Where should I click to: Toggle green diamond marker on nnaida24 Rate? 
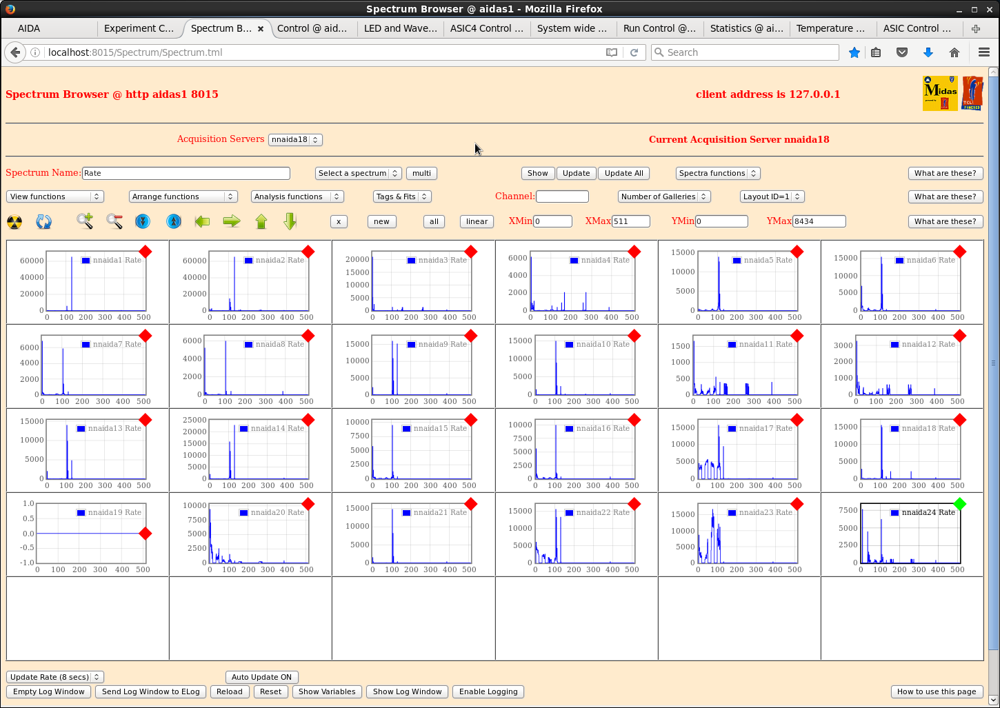point(960,504)
